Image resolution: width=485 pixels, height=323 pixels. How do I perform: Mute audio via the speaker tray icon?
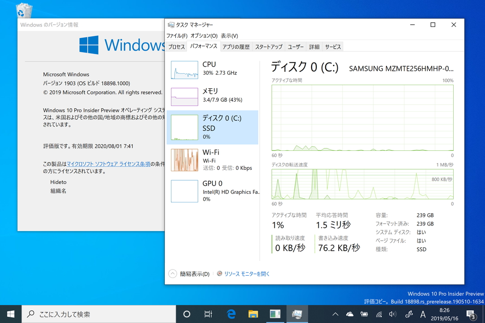(x=394, y=314)
